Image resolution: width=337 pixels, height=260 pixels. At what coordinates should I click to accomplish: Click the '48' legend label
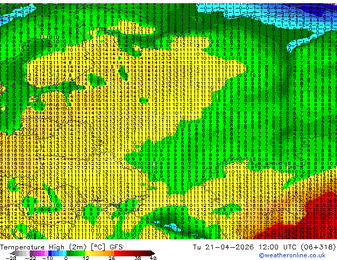(153, 258)
